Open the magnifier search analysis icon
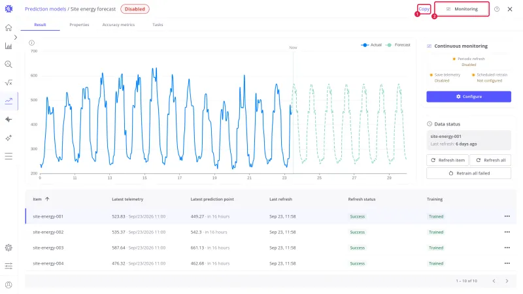Viewport: 523px width, 294px height. (8, 64)
